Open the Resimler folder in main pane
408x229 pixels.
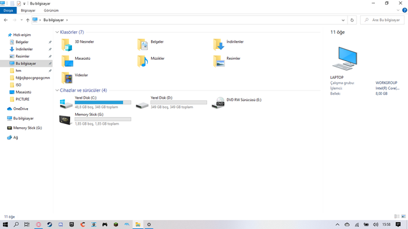(x=226, y=61)
